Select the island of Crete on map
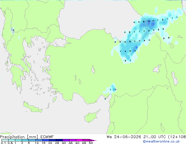The image size is (186, 144). click(32, 107)
